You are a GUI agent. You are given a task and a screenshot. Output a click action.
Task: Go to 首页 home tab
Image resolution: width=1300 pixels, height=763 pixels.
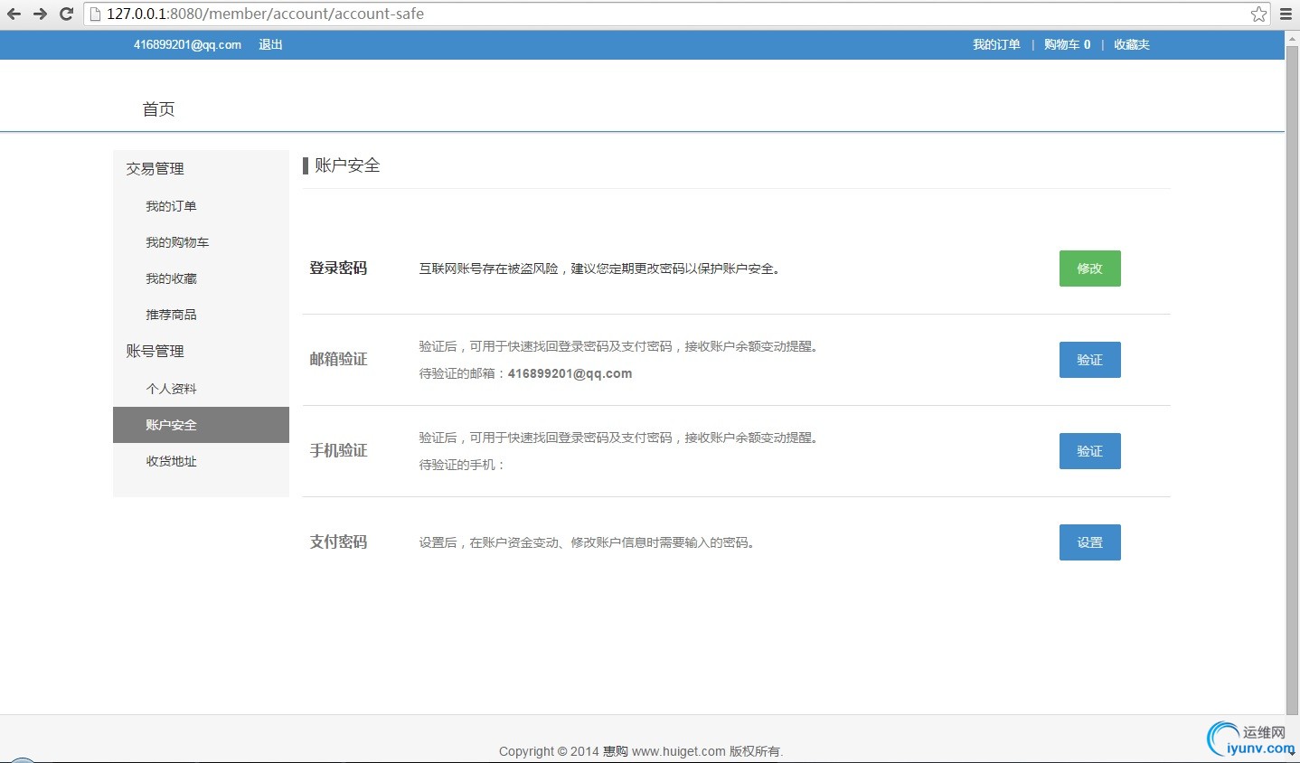click(x=158, y=109)
